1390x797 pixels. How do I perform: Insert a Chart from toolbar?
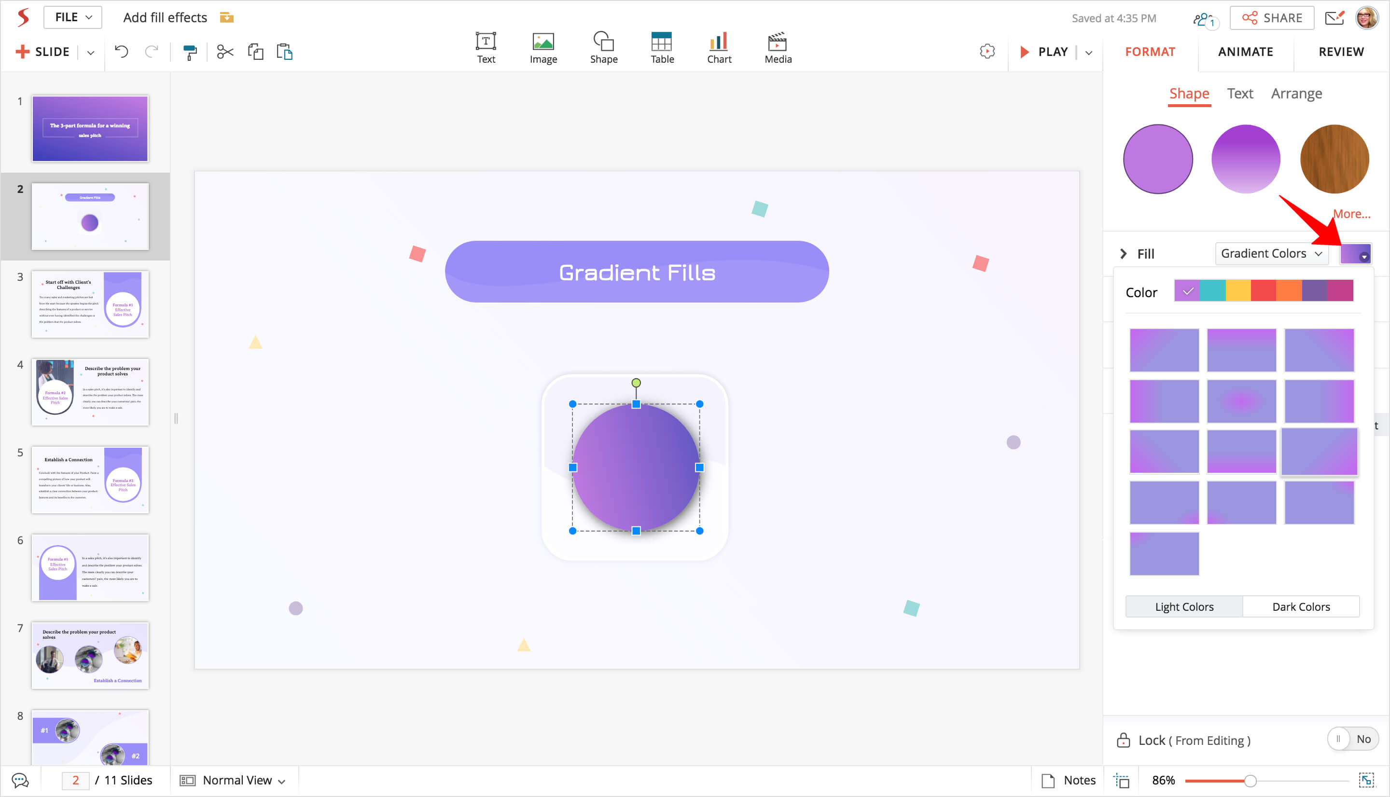pos(718,48)
